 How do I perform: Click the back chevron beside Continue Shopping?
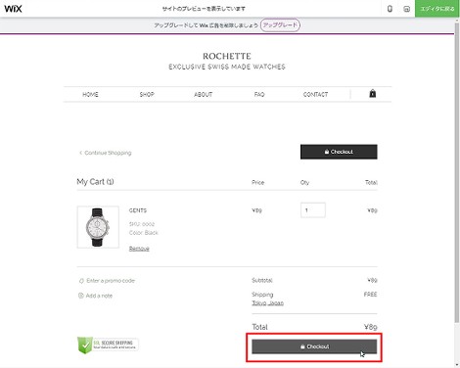(x=80, y=153)
